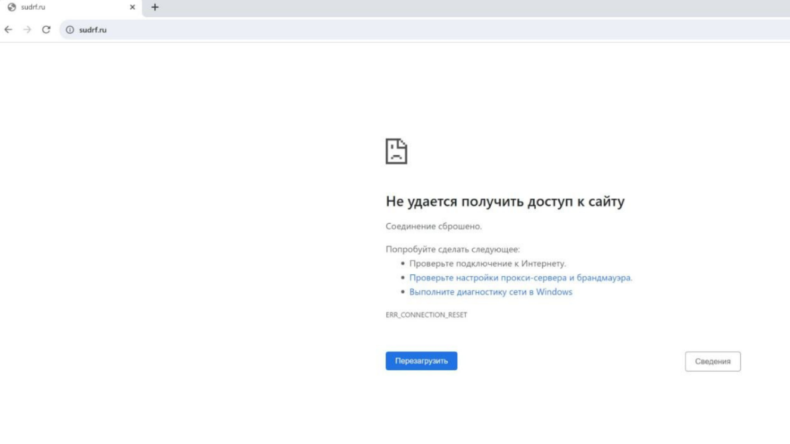Open site info icon beside sudrf.ru
Image resolution: width=790 pixels, height=444 pixels.
coord(70,30)
